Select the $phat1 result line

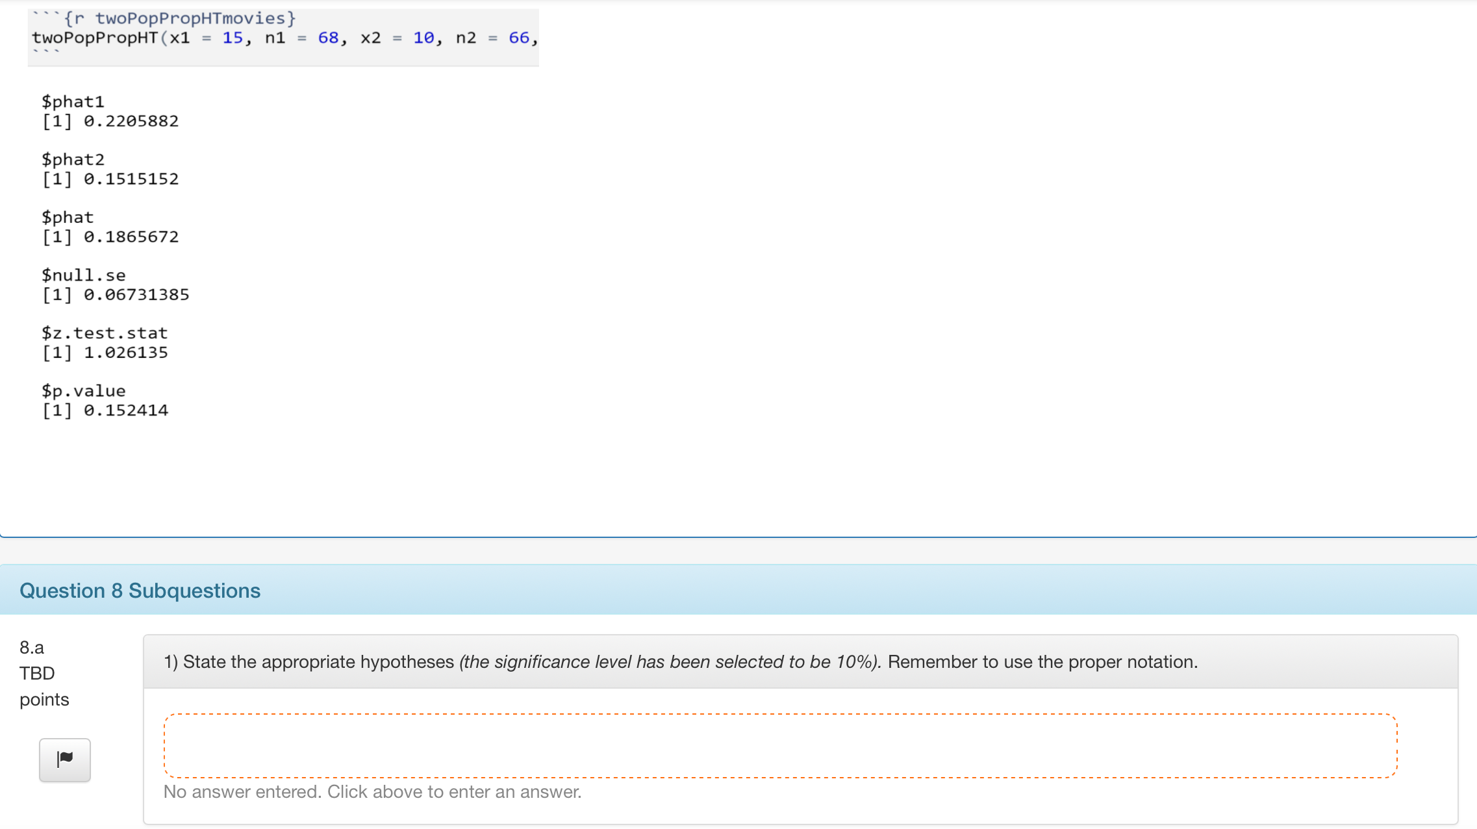point(110,120)
